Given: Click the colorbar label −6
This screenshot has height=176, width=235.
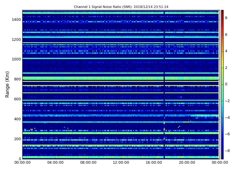Looking at the screenshot, I should click(x=227, y=134).
